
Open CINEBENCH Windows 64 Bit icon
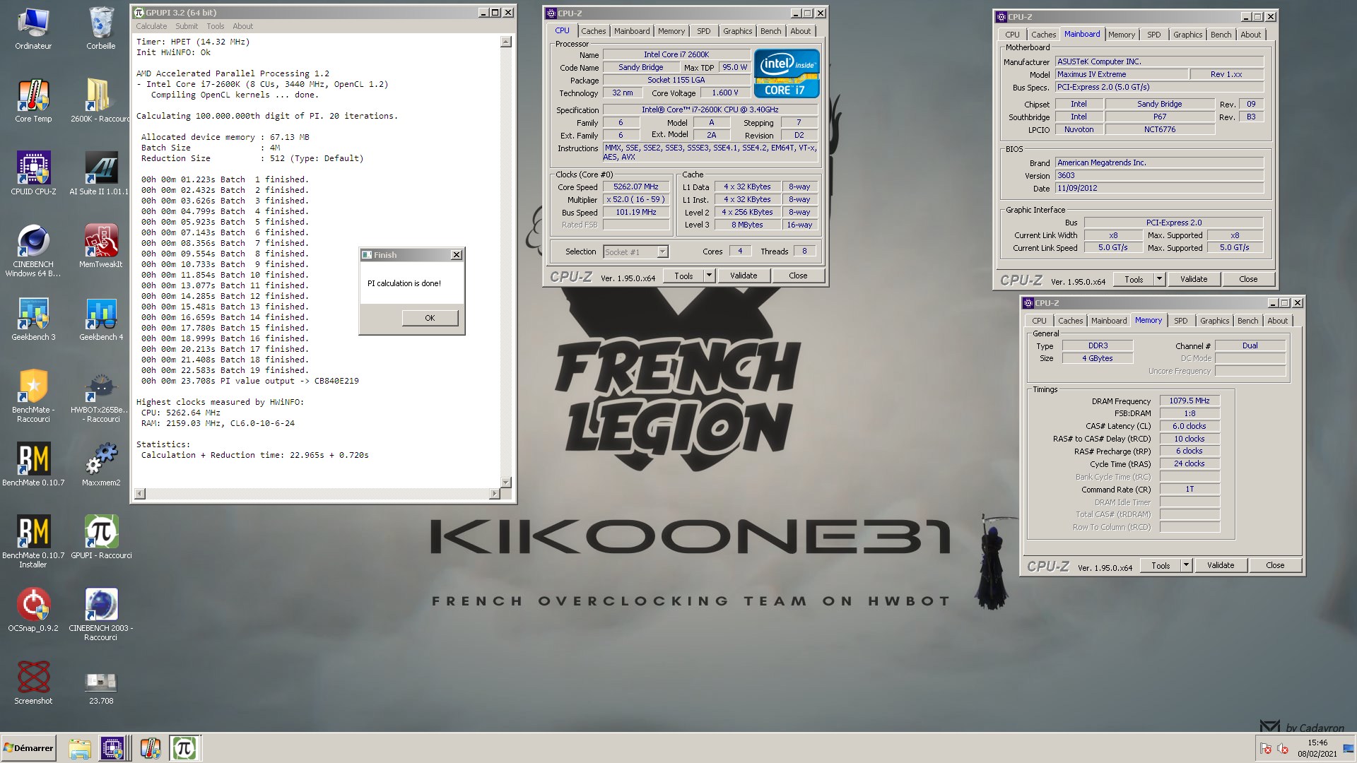pos(33,251)
